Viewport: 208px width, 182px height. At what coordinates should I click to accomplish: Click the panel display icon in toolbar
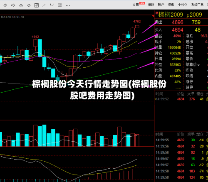point(60,5)
